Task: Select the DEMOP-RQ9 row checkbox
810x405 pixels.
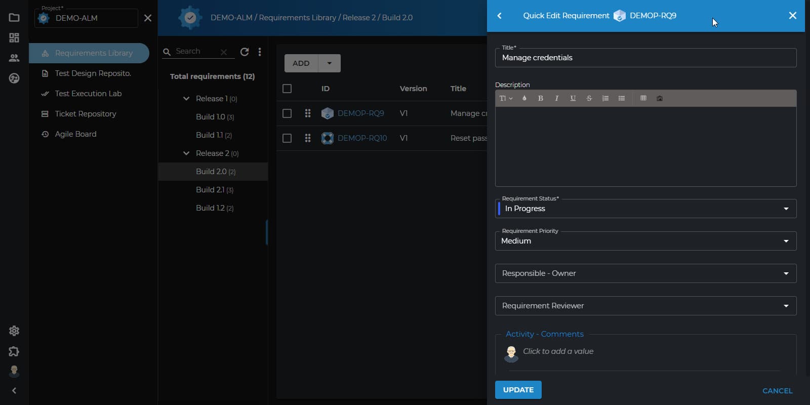Action: [x=287, y=113]
